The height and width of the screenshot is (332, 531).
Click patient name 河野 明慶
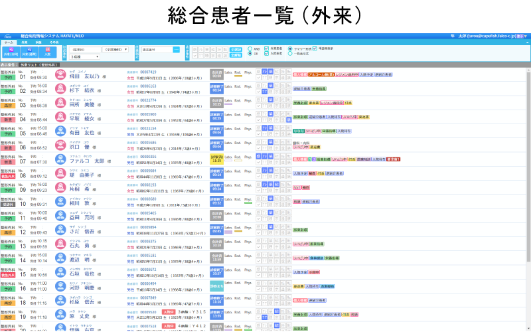pos(81,288)
